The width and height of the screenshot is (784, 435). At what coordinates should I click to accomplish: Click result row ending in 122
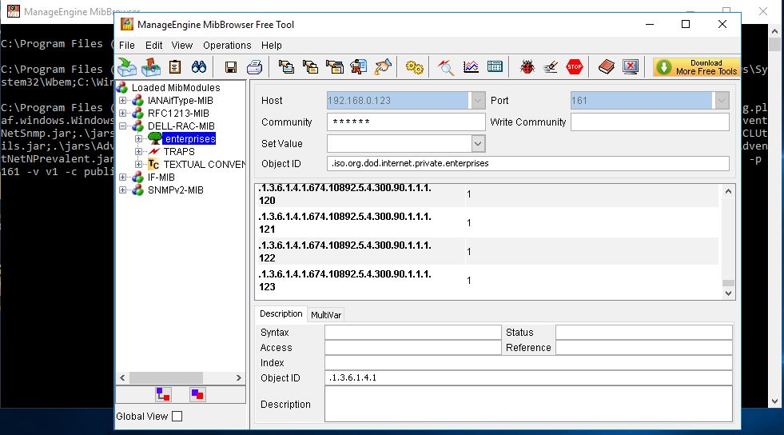488,252
